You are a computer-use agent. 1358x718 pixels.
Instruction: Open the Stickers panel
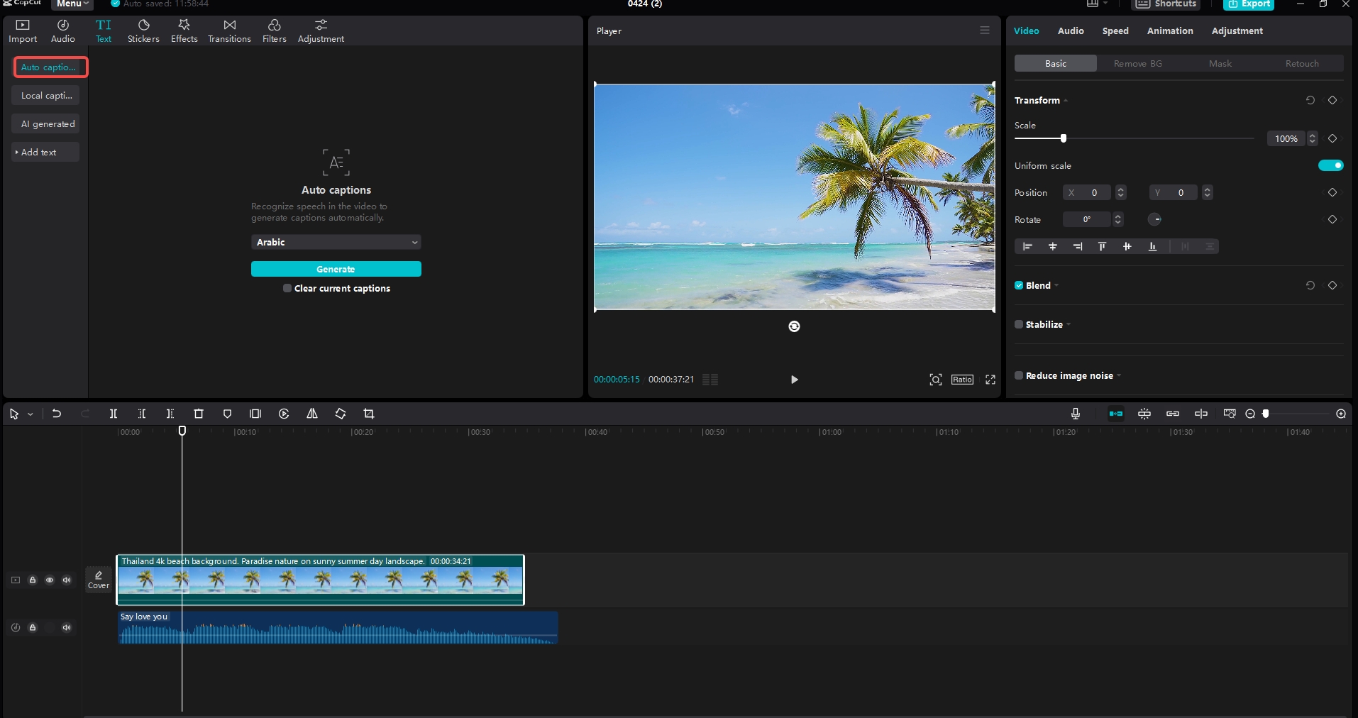click(x=143, y=31)
